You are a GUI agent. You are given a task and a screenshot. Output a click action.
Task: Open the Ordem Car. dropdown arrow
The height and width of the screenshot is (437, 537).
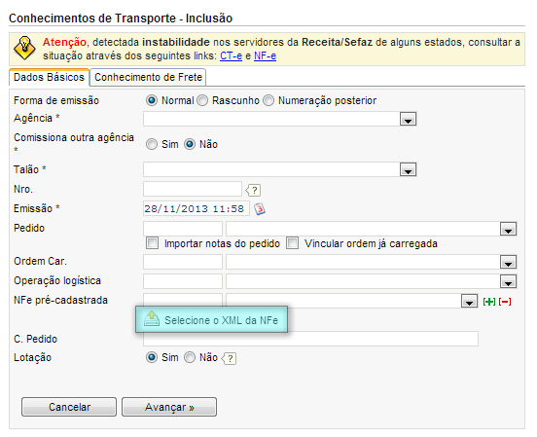(x=508, y=262)
